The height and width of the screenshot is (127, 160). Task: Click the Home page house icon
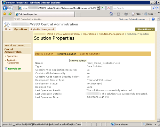111,14
